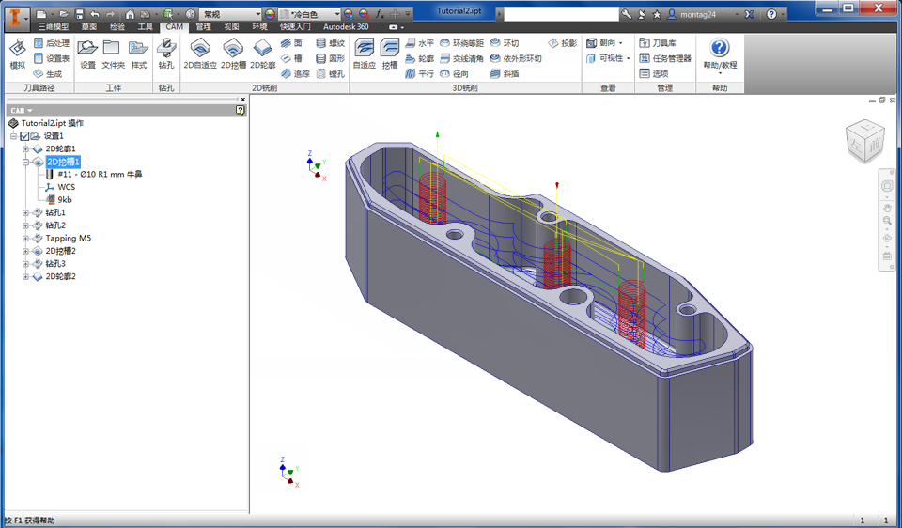Click the ViewCube in the viewport corner
The width and height of the screenshot is (902, 528).
864,141
